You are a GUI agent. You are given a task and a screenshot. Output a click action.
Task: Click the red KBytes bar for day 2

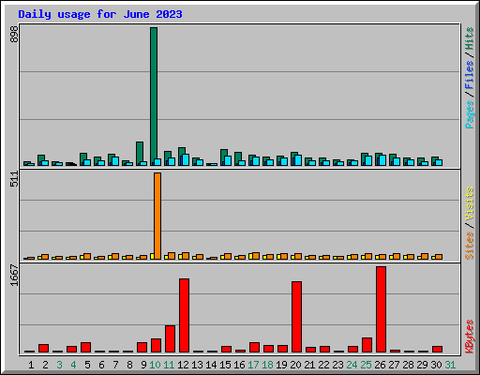[x=43, y=349]
